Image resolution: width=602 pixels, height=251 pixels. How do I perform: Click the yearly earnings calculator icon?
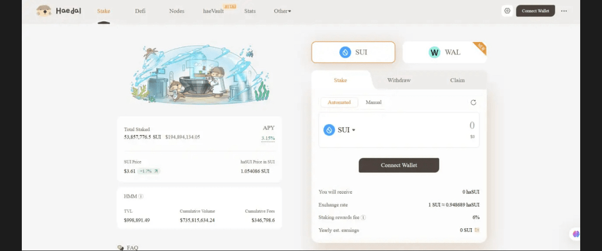point(477,230)
